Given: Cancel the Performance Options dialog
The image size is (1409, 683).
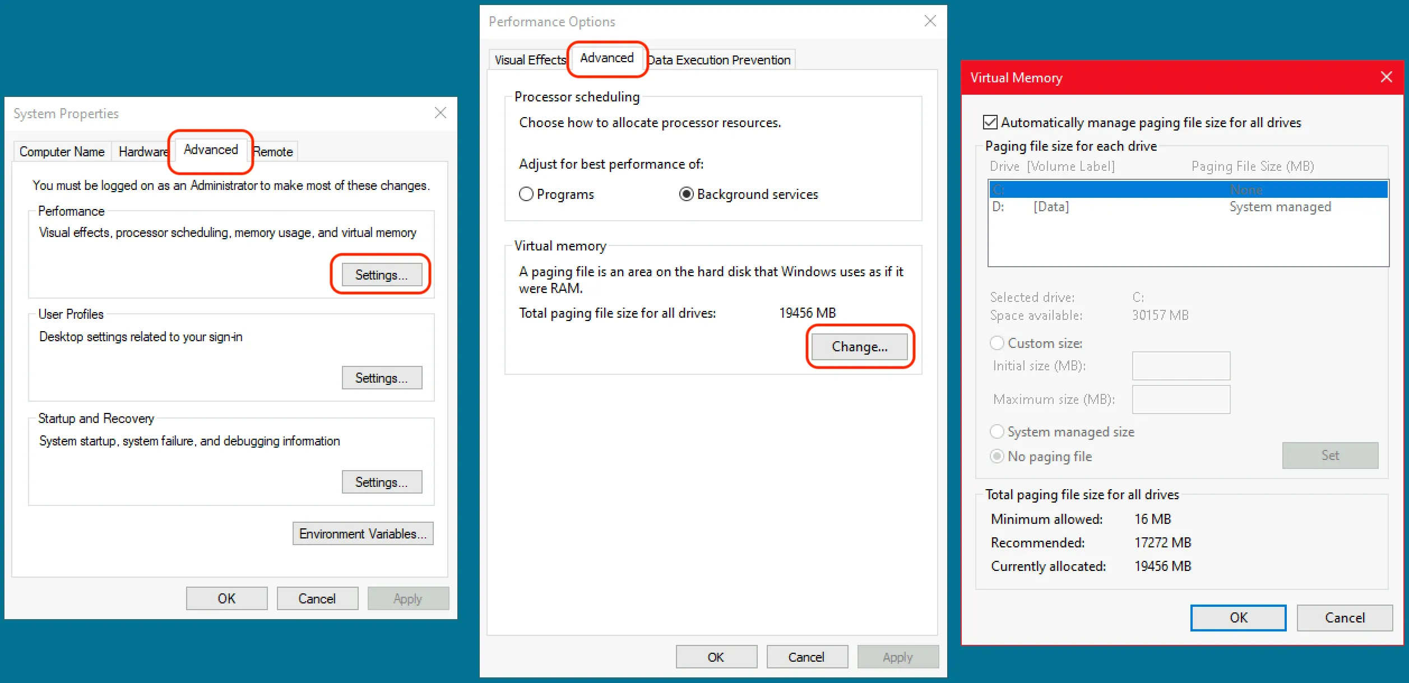Looking at the screenshot, I should click(806, 657).
